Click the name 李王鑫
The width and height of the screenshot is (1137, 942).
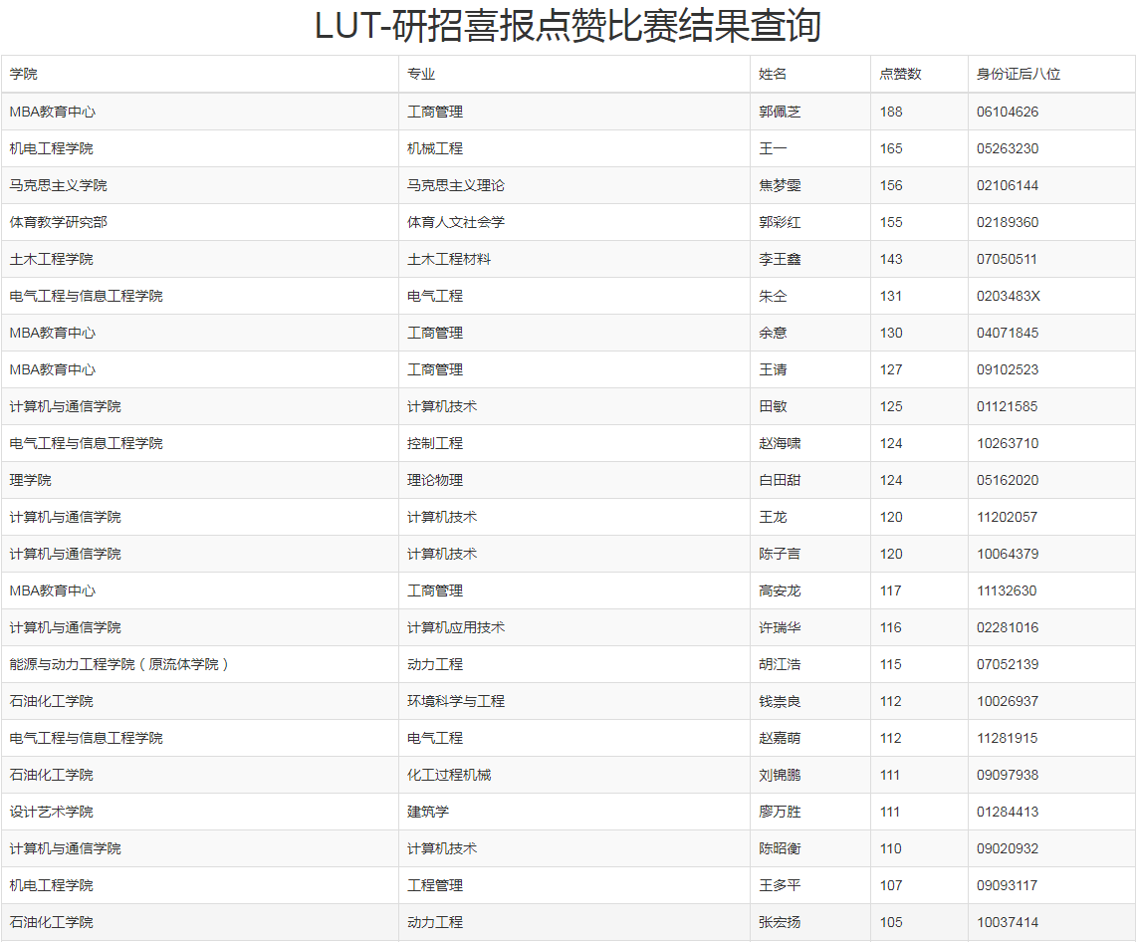click(780, 260)
